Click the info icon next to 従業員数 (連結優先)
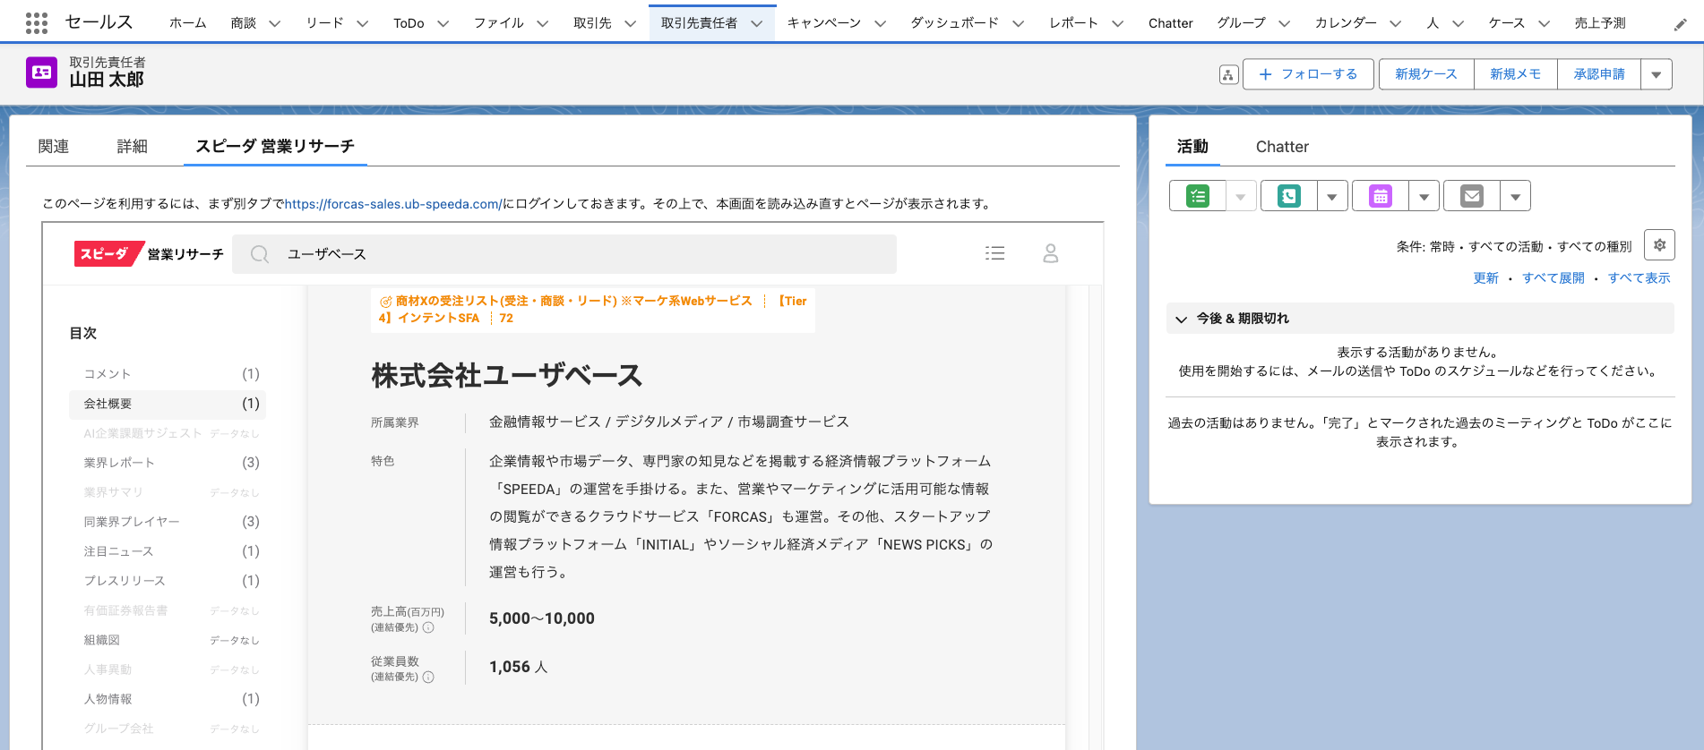The width and height of the screenshot is (1704, 750). click(428, 677)
